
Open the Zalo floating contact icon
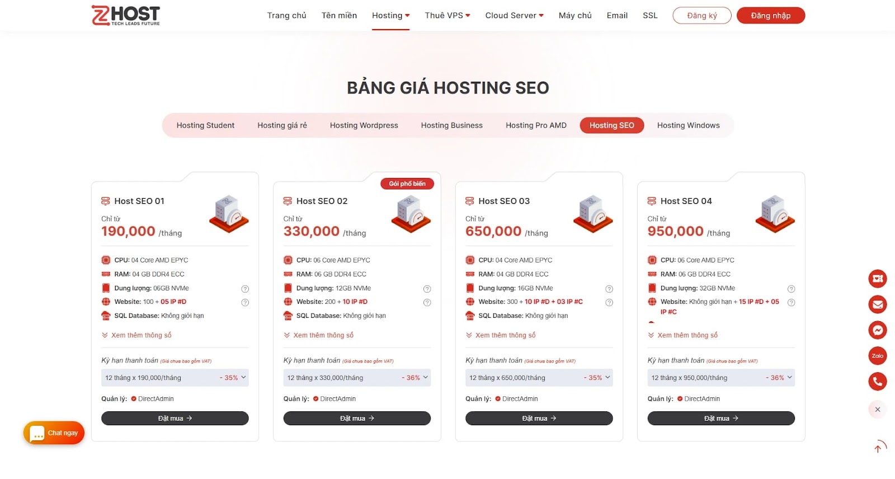pos(878,356)
